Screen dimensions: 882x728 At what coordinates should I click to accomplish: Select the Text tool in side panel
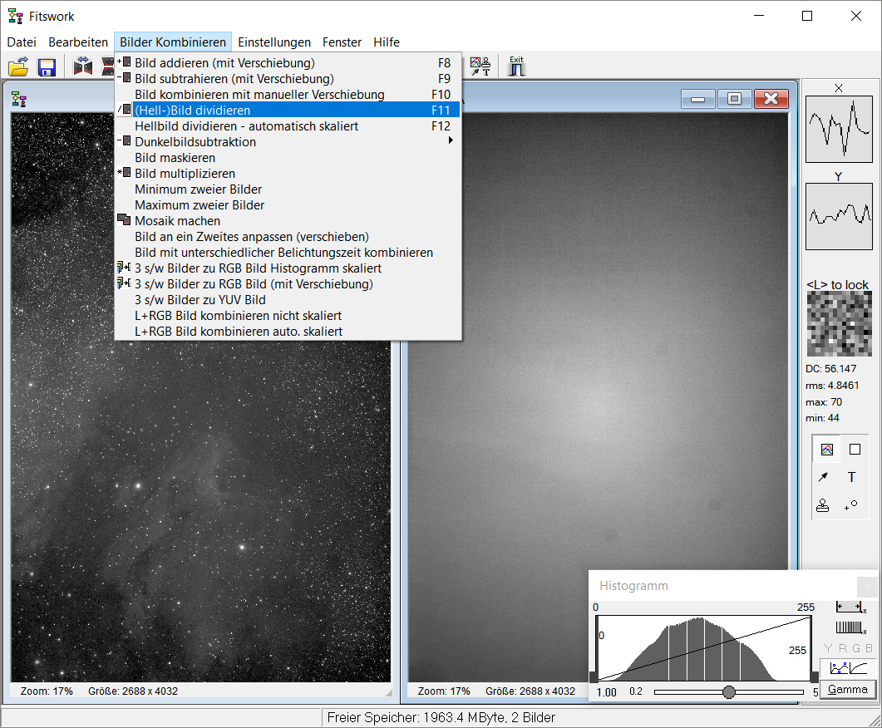pos(851,477)
